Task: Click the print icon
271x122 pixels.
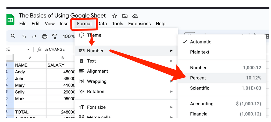Action: pyautogui.click(x=45, y=36)
